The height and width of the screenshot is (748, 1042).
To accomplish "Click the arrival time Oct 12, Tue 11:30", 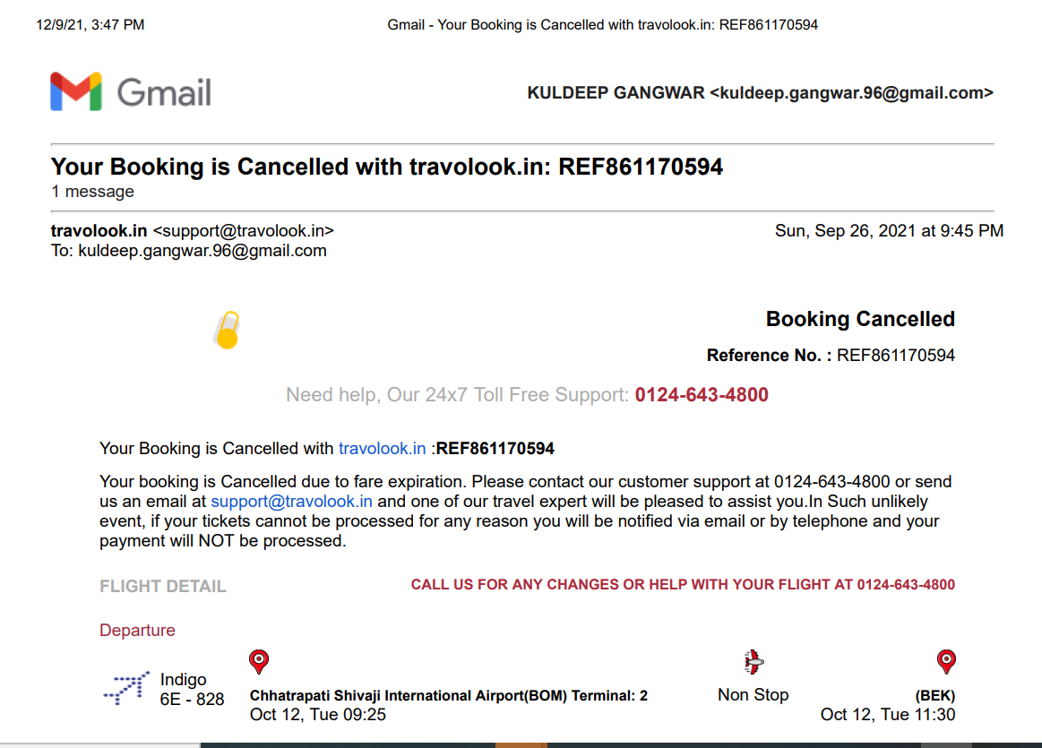I will click(x=887, y=715).
